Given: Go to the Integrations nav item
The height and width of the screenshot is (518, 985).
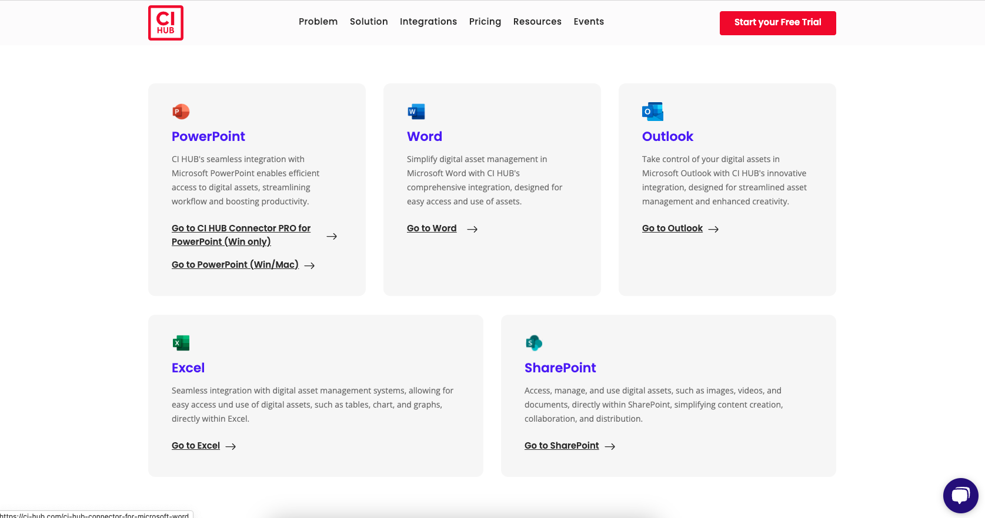Looking at the screenshot, I should click(x=428, y=22).
